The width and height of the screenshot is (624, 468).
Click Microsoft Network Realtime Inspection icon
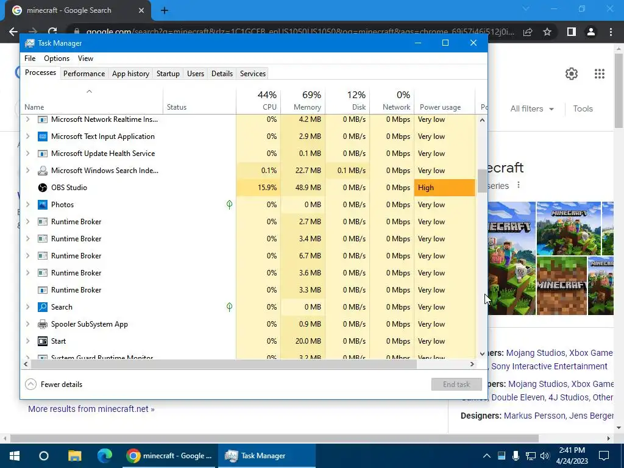(43, 119)
